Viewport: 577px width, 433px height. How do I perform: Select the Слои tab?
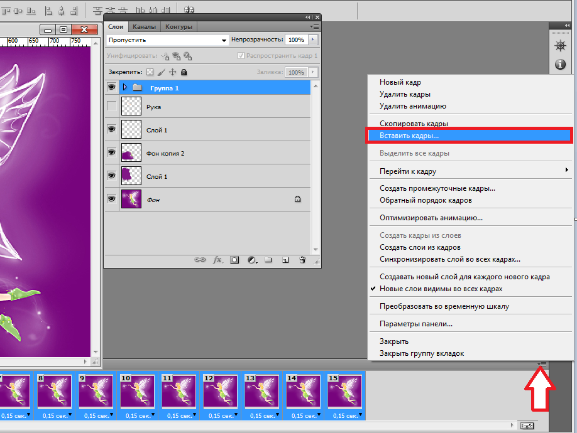(116, 26)
